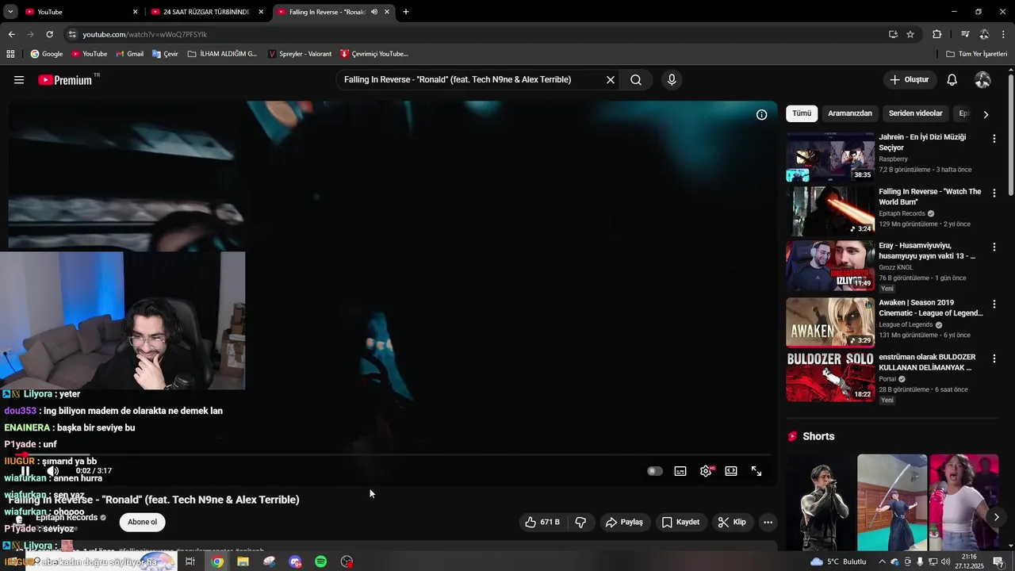1015x571 pixels.
Task: Click the URL address bar
Action: (x=476, y=34)
